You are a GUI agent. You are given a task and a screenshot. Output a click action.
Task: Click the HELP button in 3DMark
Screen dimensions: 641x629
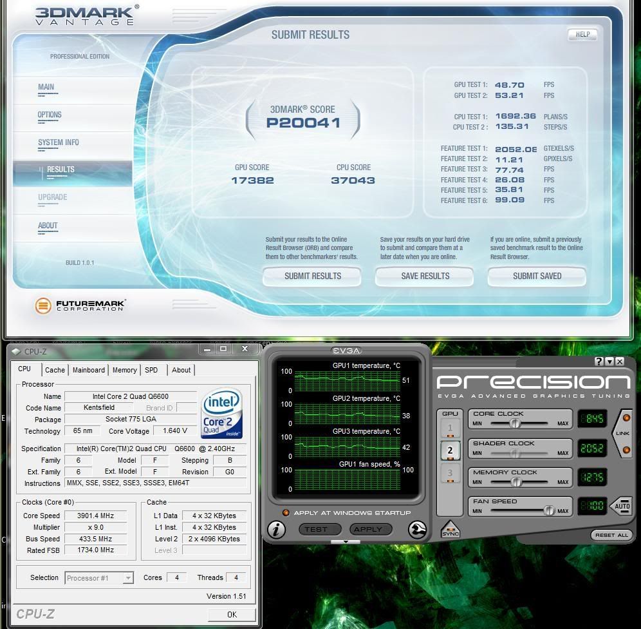tap(582, 34)
